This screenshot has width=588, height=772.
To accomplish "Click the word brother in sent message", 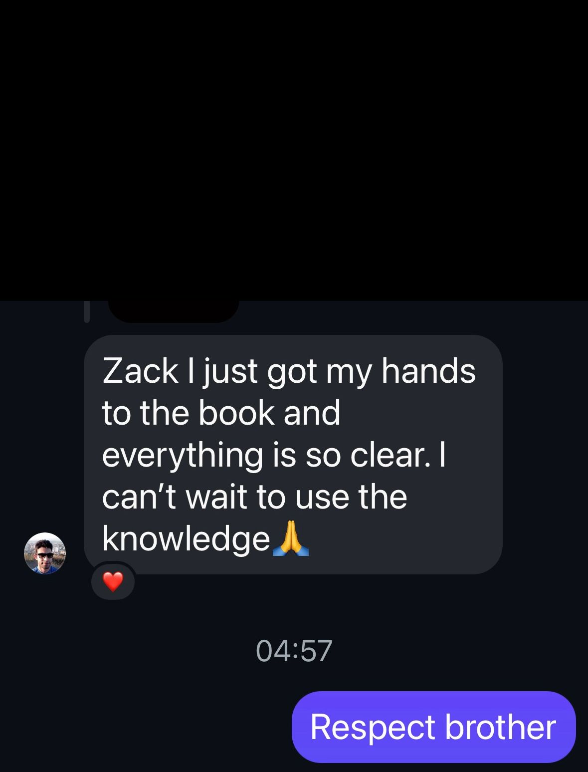I will point(500,727).
